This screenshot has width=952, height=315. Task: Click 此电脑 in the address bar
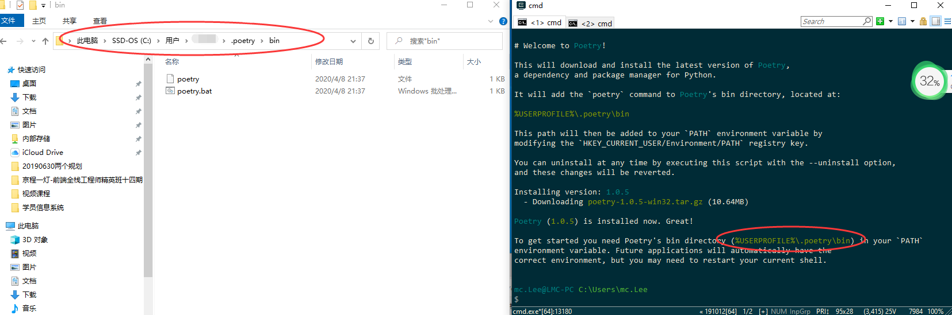87,41
